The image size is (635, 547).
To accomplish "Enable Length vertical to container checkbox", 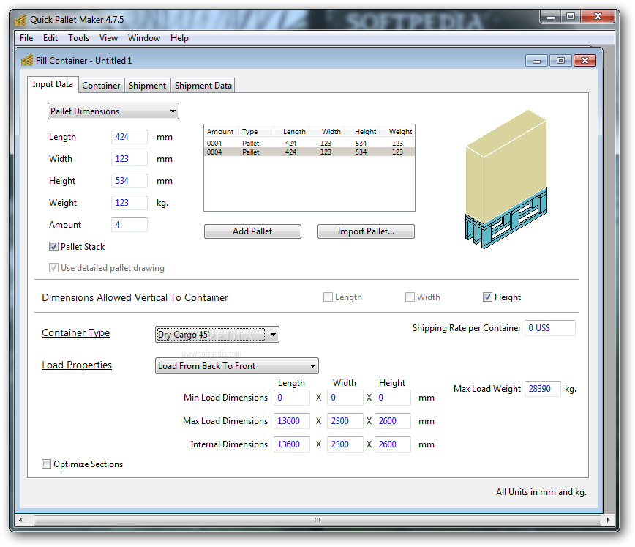I will click(328, 297).
